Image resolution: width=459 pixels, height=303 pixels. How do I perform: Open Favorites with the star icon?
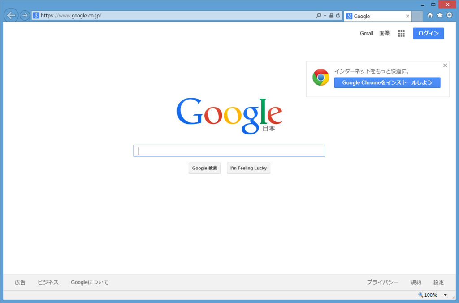440,15
